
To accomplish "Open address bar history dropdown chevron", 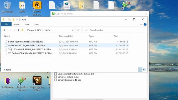I will pos(73,30).
